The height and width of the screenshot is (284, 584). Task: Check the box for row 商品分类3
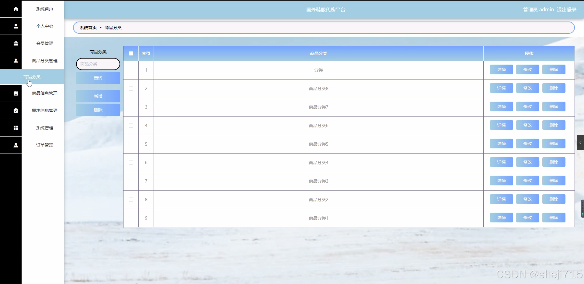click(x=131, y=181)
